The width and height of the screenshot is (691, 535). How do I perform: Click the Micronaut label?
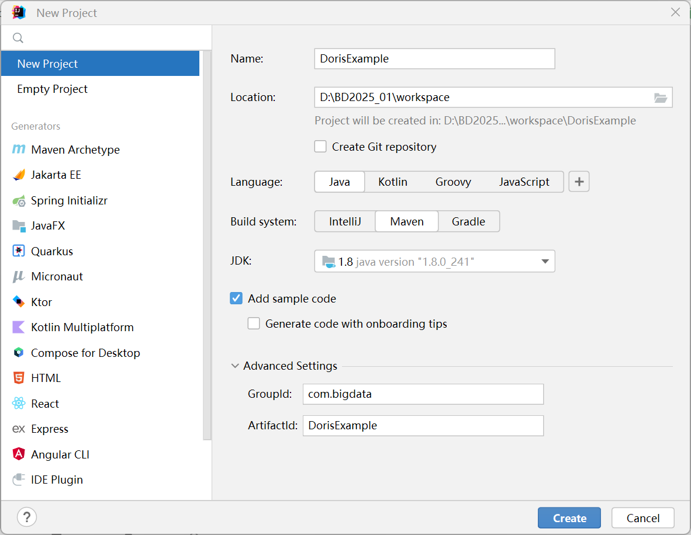(x=57, y=276)
